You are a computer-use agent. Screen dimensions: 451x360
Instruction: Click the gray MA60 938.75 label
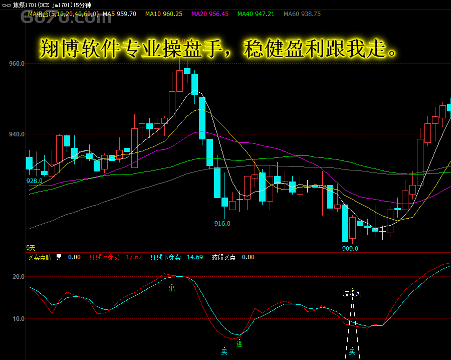coord(302,14)
